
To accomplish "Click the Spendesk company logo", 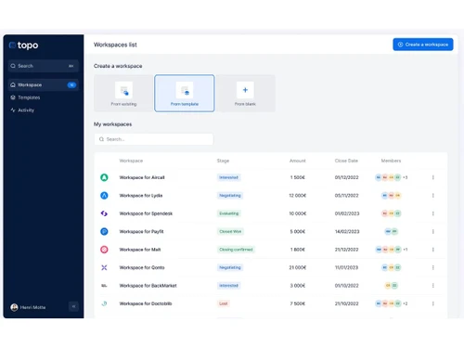I will tap(104, 213).
